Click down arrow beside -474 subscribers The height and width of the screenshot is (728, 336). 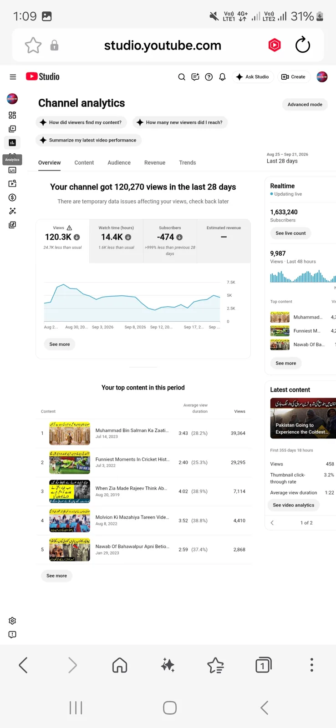pos(179,237)
